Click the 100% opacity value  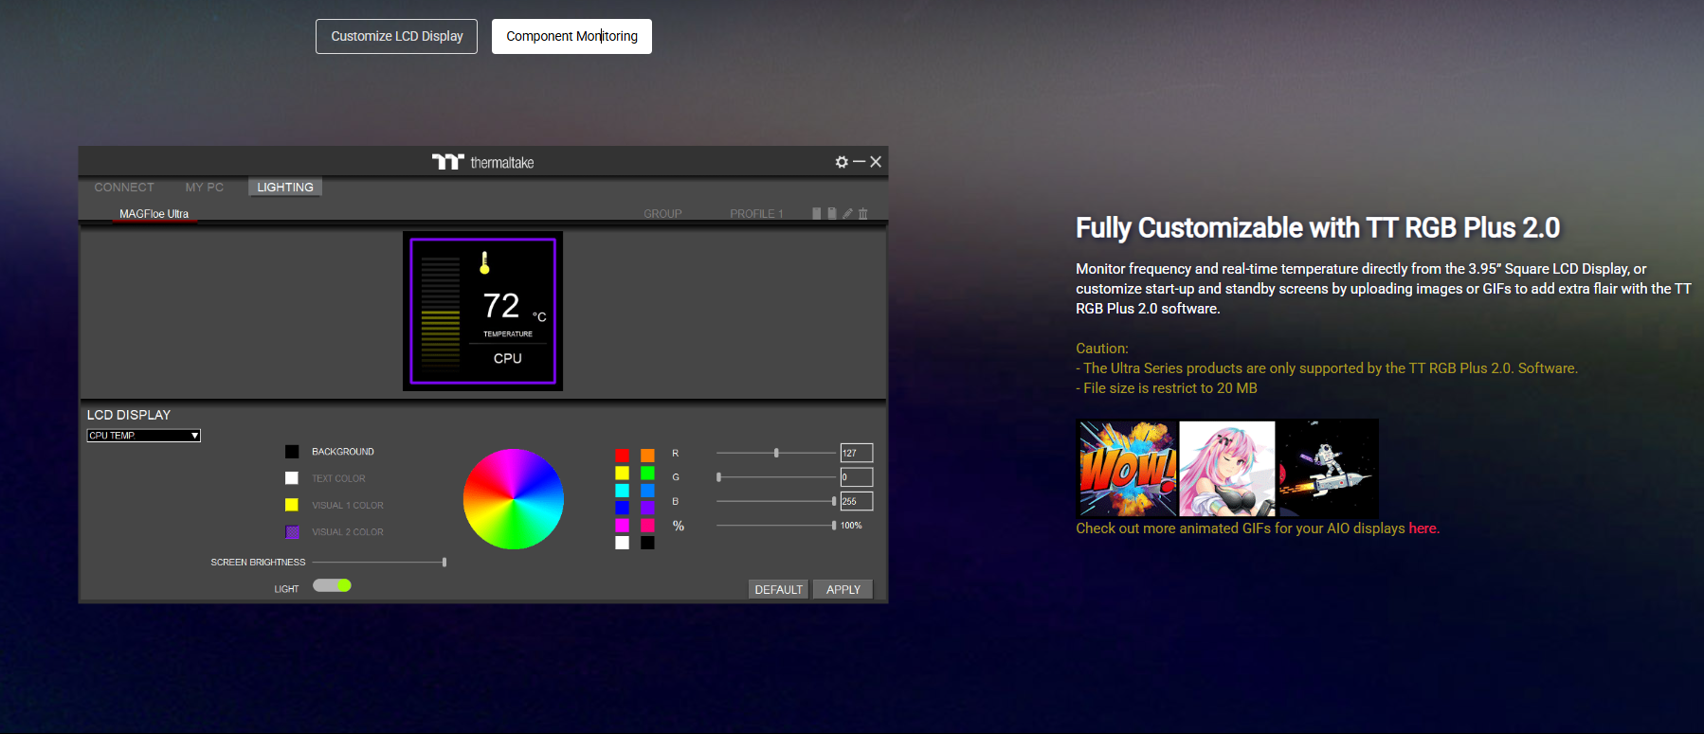click(x=851, y=526)
